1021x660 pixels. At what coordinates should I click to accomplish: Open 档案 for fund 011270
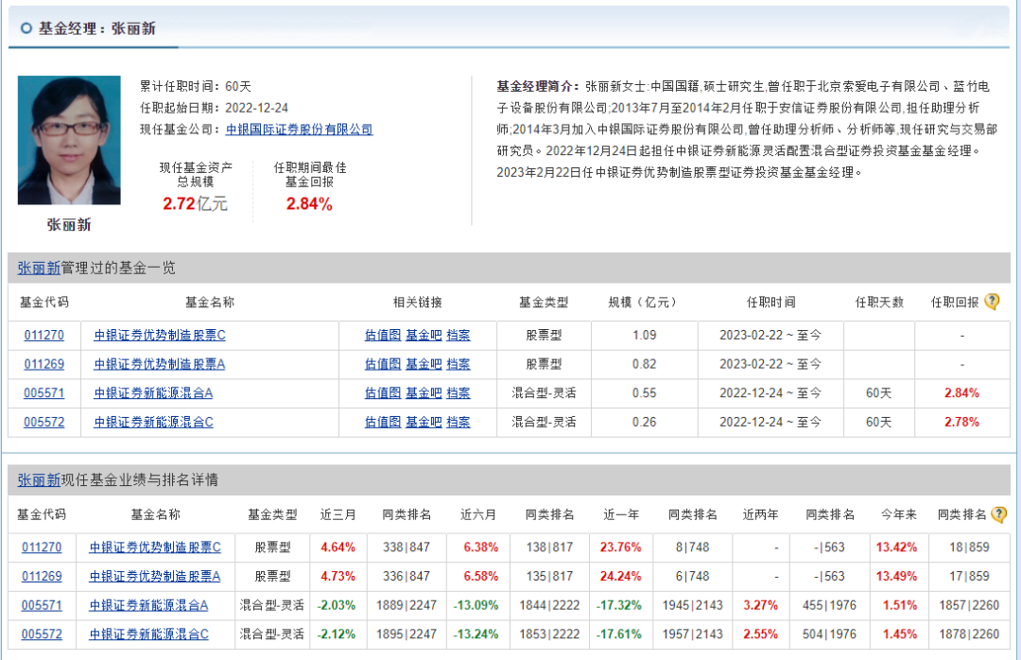[x=459, y=335]
